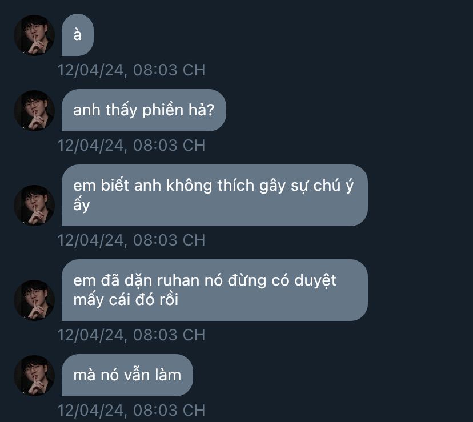Image resolution: width=473 pixels, height=422 pixels.
Task: Open profile photo beside 'em biết anh không thích' message
Action: [x=34, y=206]
